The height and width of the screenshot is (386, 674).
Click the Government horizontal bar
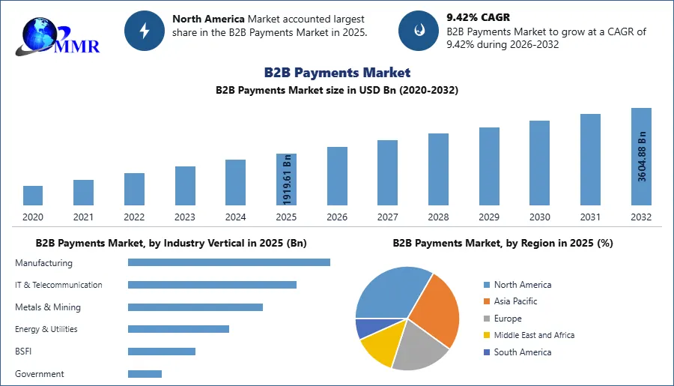coord(145,374)
